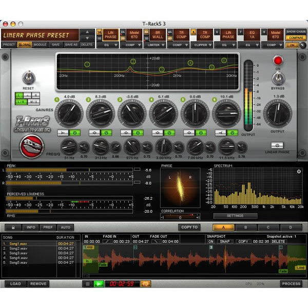Screen dimensions: 308x308
Task: Start playback with the green play button
Action: coord(99,284)
